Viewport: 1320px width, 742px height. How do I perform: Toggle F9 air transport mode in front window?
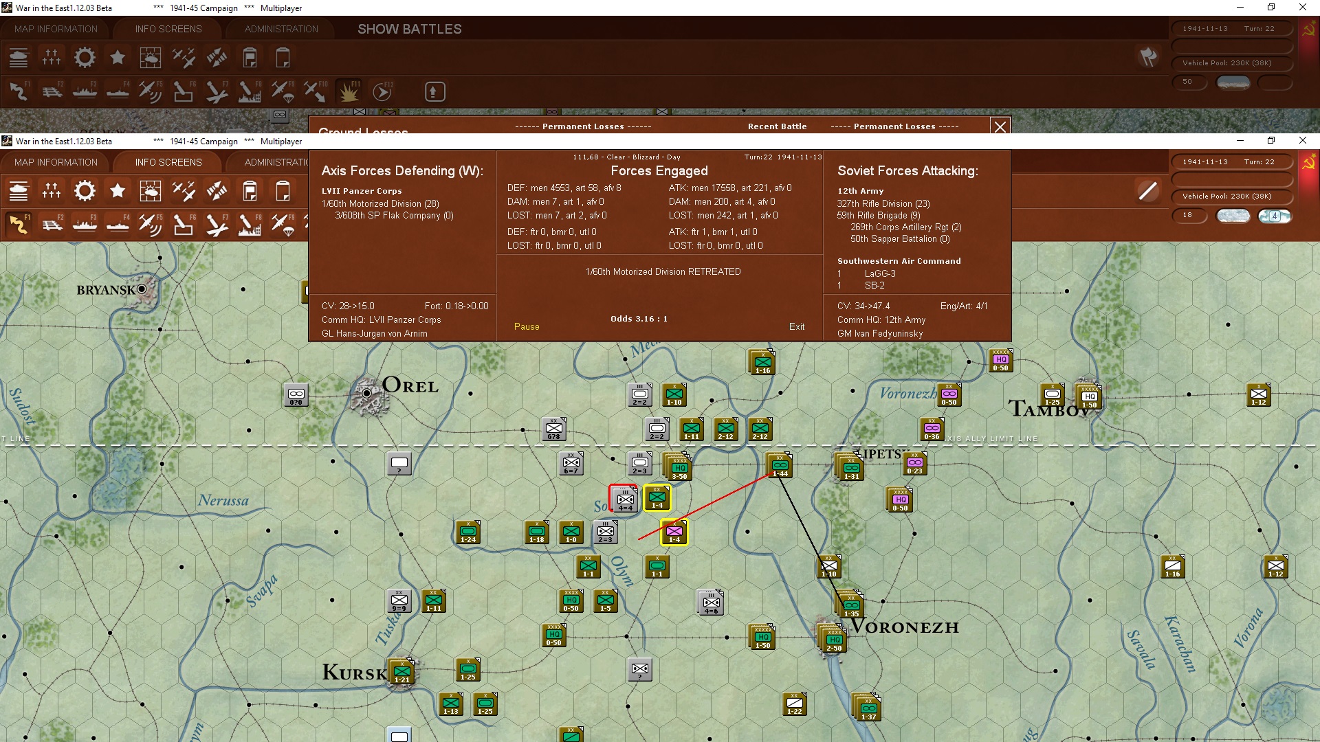(283, 225)
